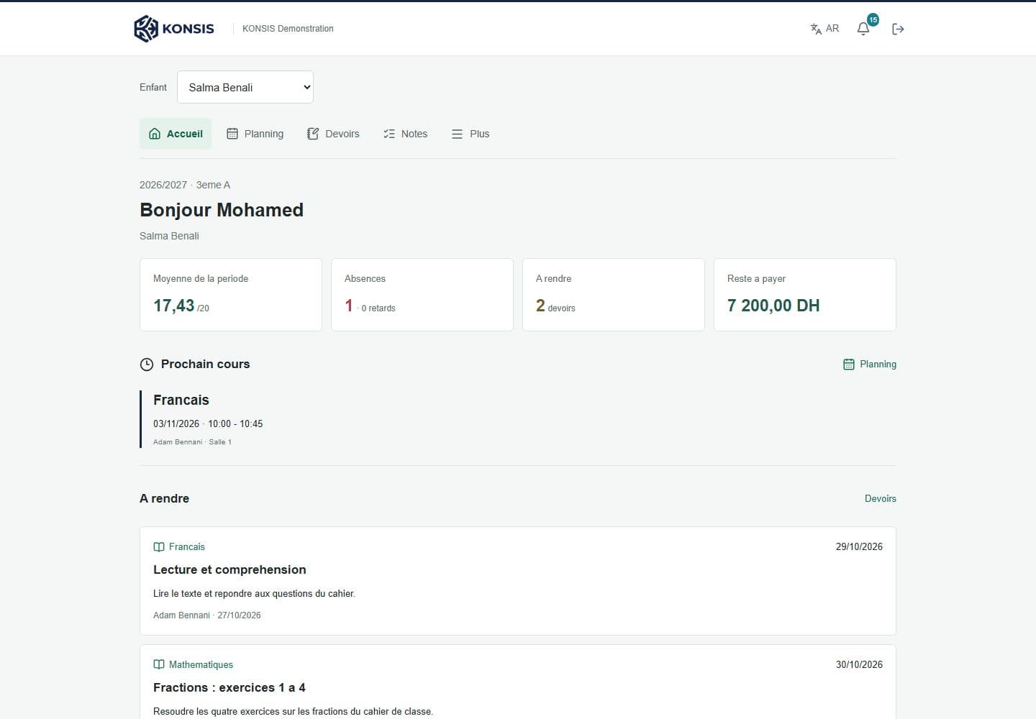Viewport: 1036px width, 719px height.
Task: Click the 2026/2027 · 3eme A text
Action: [185, 185]
